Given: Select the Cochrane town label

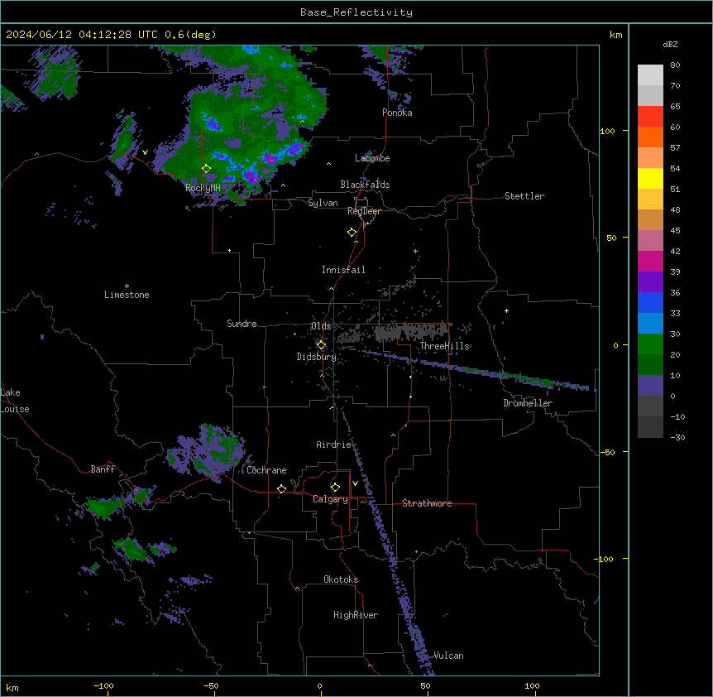Looking at the screenshot, I should point(266,470).
